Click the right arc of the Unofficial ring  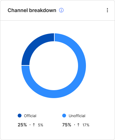tap(82, 66)
